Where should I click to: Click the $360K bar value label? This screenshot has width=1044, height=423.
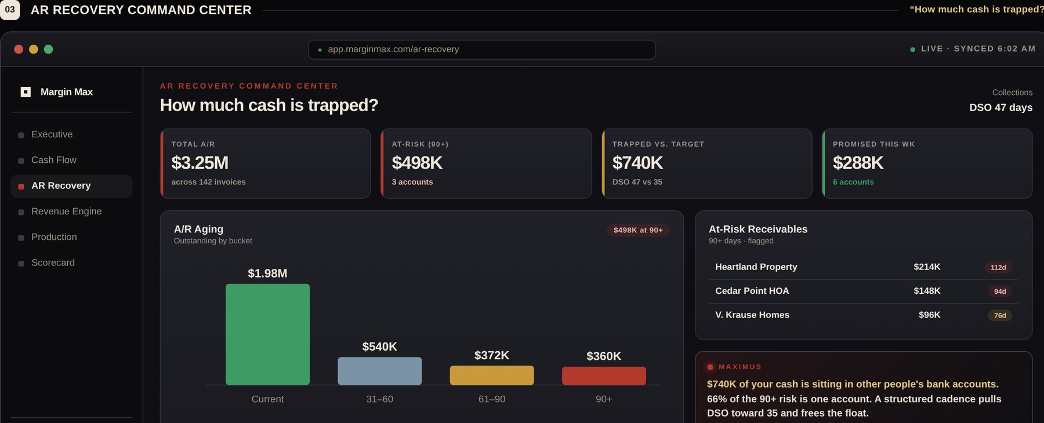pyautogui.click(x=604, y=356)
